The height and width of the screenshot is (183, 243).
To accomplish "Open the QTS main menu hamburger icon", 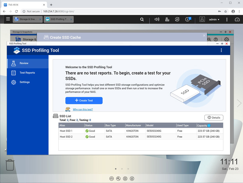I will click(x=8, y=19).
